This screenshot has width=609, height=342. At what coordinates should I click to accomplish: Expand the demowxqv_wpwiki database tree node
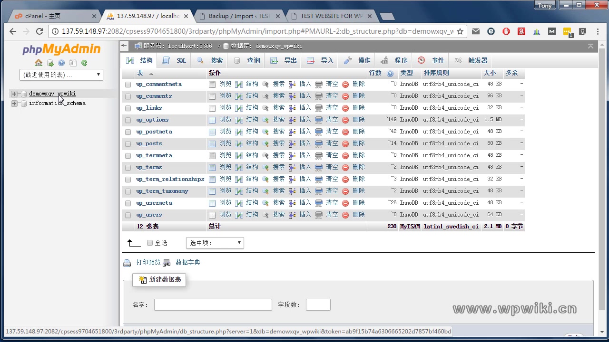pos(14,94)
